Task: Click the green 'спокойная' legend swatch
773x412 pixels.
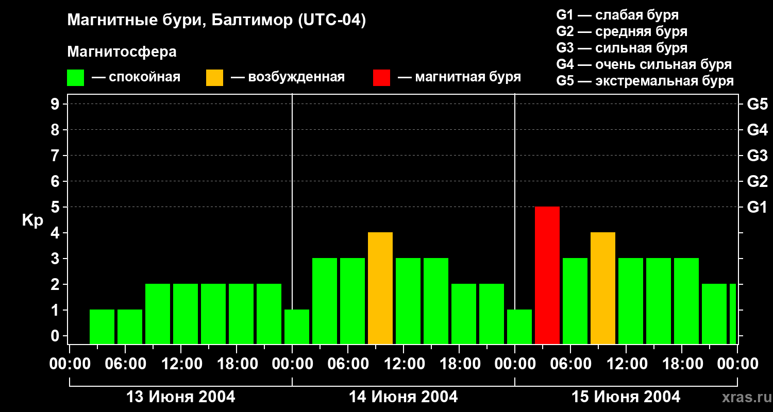Action: (75, 78)
